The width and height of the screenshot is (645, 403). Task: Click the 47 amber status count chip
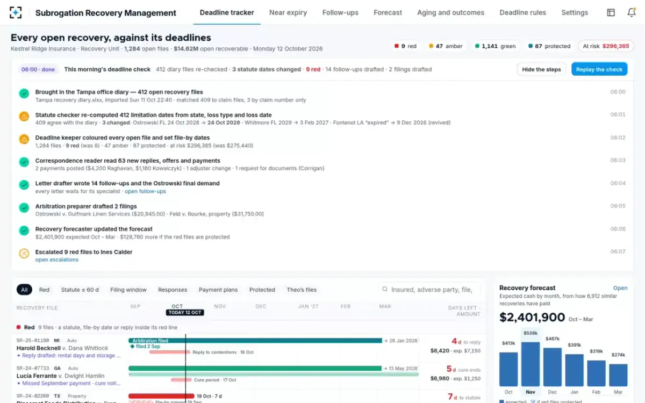pyautogui.click(x=446, y=46)
